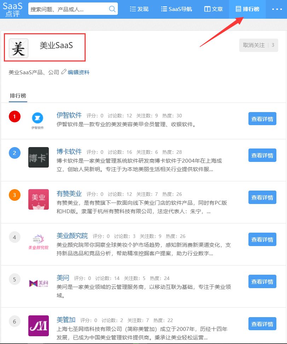Select the 排行榜 tab under profile

pyautogui.click(x=18, y=96)
